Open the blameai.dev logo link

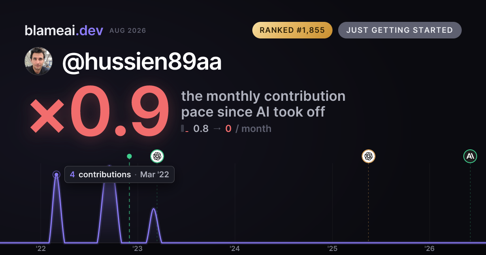[x=64, y=30]
